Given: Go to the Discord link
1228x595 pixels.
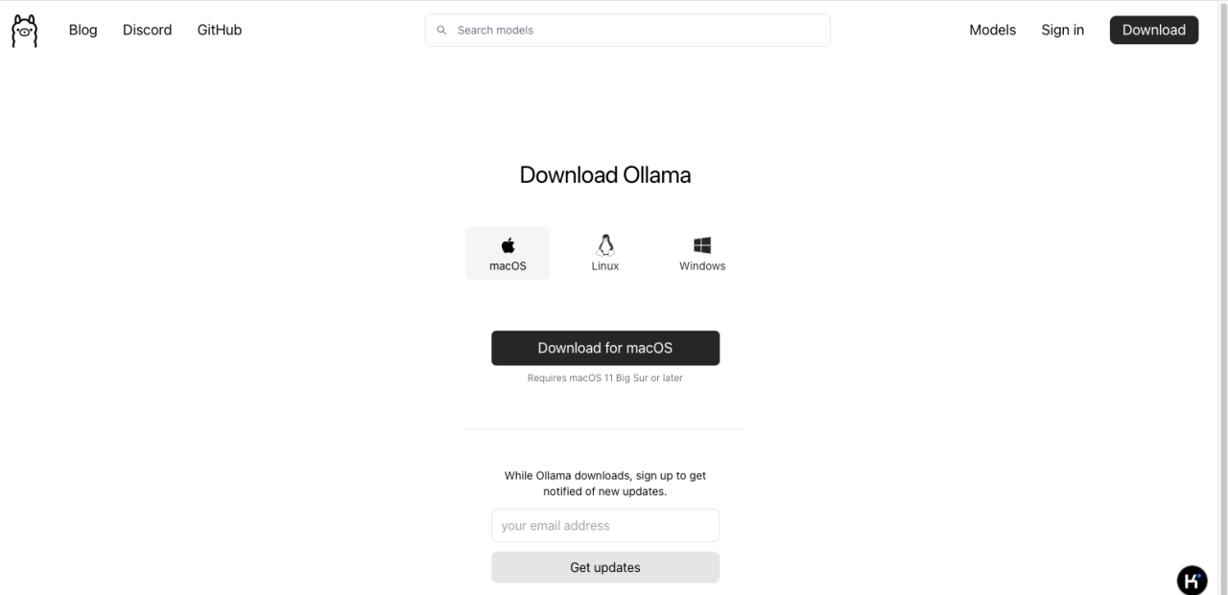Looking at the screenshot, I should [x=147, y=30].
